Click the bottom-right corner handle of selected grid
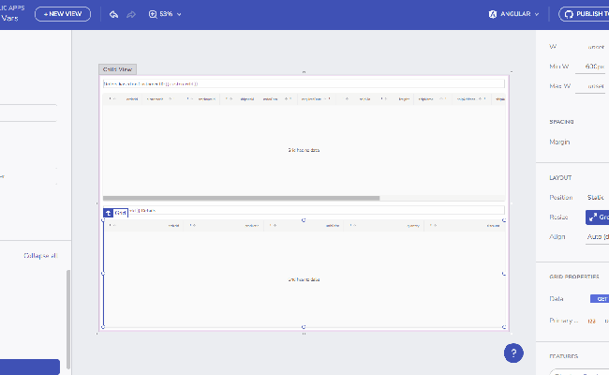This screenshot has width=609, height=375. tap(504, 327)
